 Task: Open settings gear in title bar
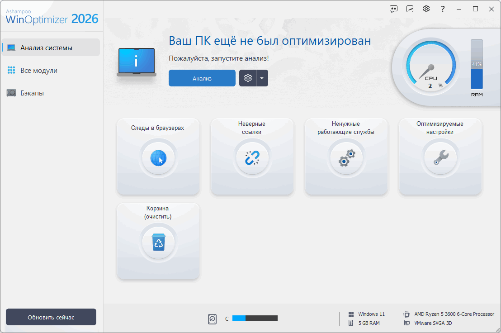tap(426, 9)
